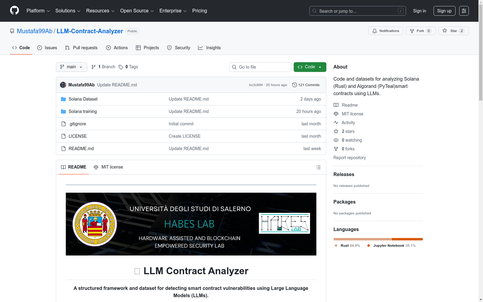Open commit bc3c894 link
Screen dimensions: 483x302
[256, 85]
